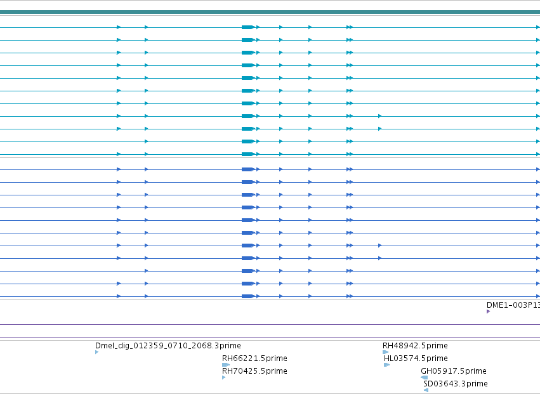This screenshot has width=540, height=394.
Task: Click the teal bar at the top
Action: tap(270, 12)
